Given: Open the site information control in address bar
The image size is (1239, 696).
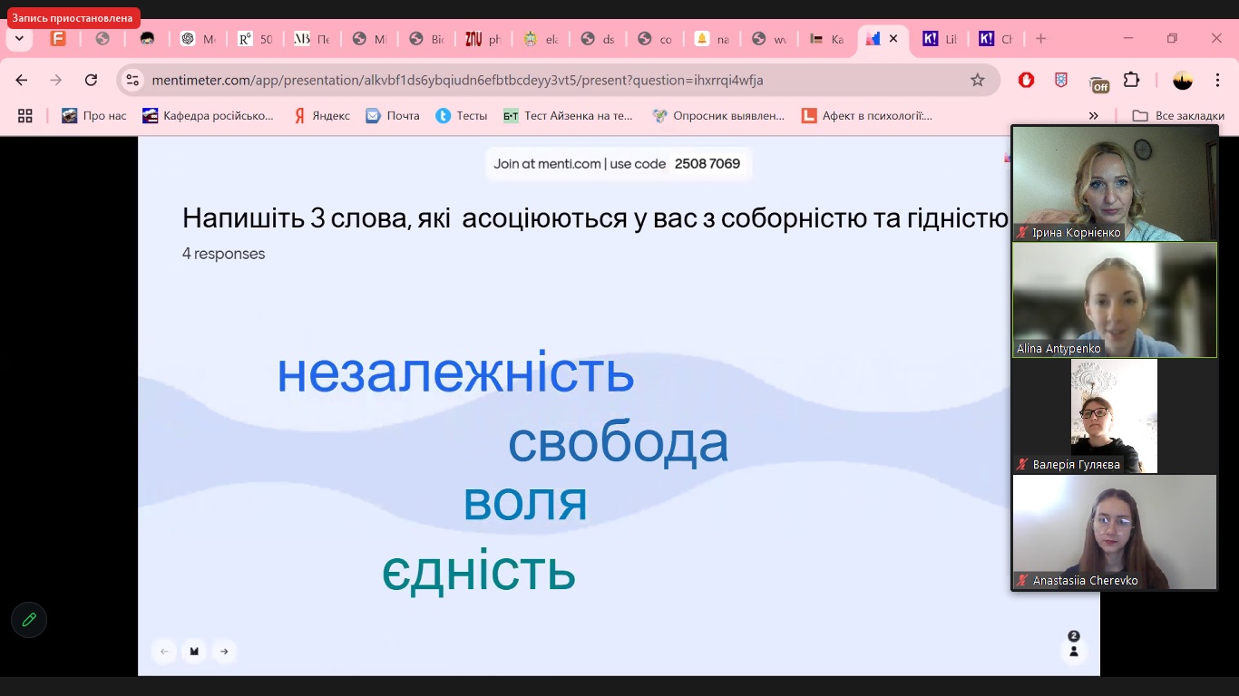Looking at the screenshot, I should click(x=132, y=80).
